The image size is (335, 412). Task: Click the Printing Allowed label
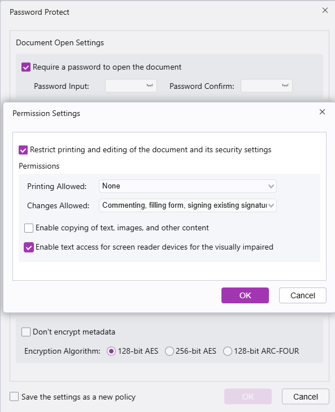coord(57,186)
